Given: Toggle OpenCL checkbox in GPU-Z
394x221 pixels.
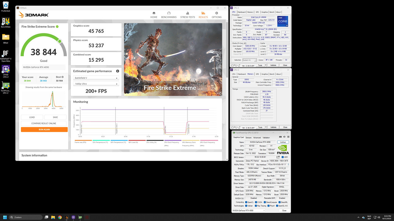Looking at the screenshot, I should [x=246, y=202].
